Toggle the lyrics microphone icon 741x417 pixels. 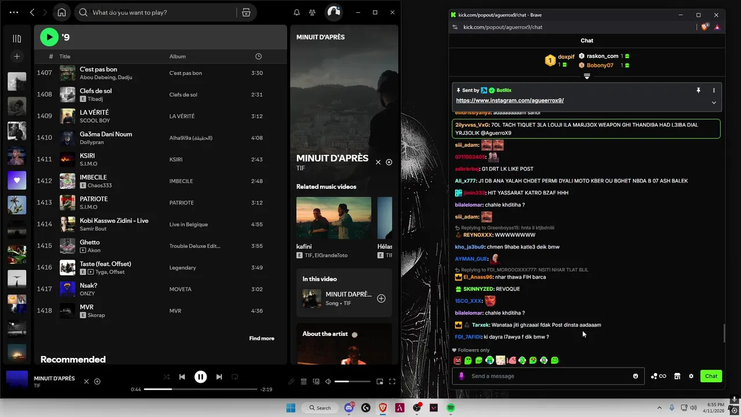click(x=292, y=382)
